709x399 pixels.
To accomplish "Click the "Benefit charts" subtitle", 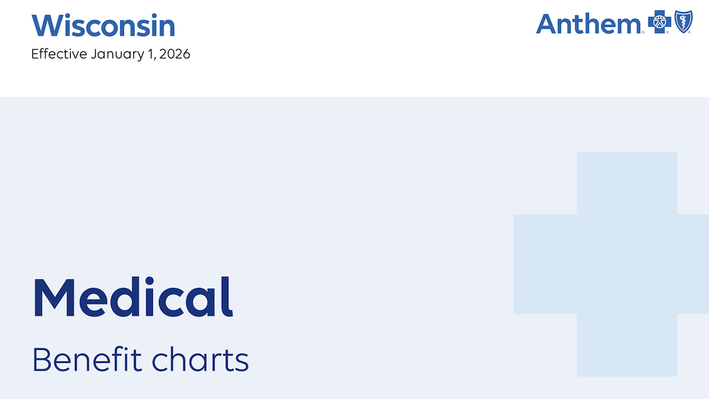I will [x=140, y=360].
